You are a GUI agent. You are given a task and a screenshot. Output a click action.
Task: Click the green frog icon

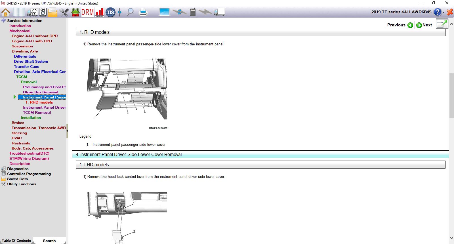pyautogui.click(x=75, y=12)
